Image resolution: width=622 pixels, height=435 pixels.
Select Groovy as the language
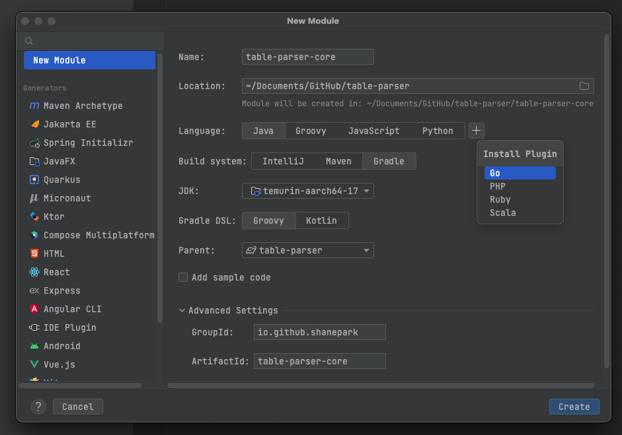point(311,131)
